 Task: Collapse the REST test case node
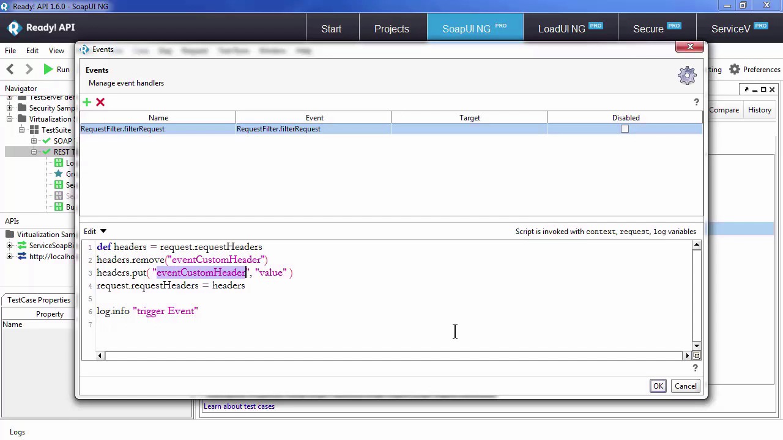pyautogui.click(x=34, y=152)
